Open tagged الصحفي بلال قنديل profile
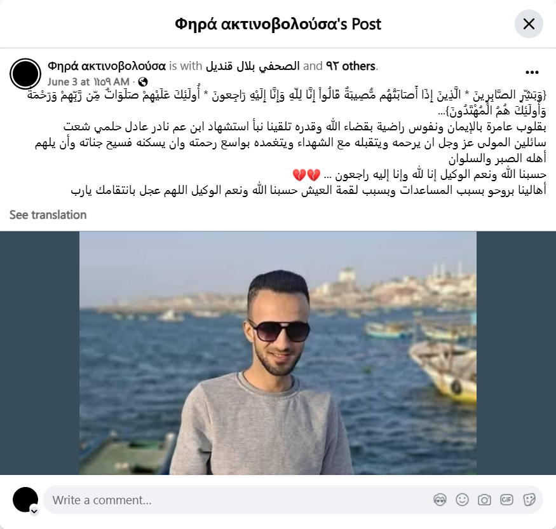 [252, 66]
